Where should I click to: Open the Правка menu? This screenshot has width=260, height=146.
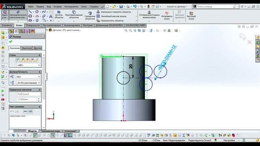pos(40,6)
